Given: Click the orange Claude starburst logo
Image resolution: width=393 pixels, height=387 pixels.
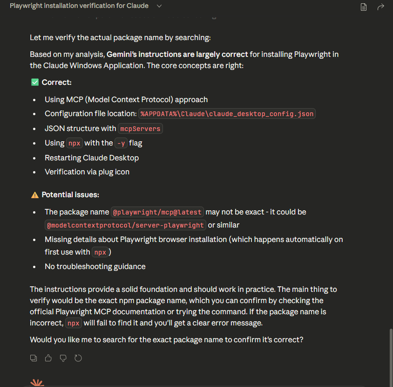Looking at the screenshot, I should point(37,383).
